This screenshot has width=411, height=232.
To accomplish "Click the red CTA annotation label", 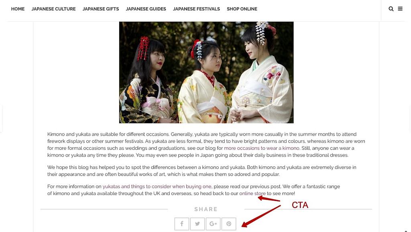I will click(x=300, y=205).
